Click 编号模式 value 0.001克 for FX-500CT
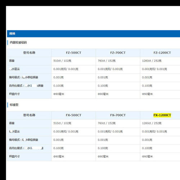Viewport: 180px width, 180px height. tap(58, 140)
